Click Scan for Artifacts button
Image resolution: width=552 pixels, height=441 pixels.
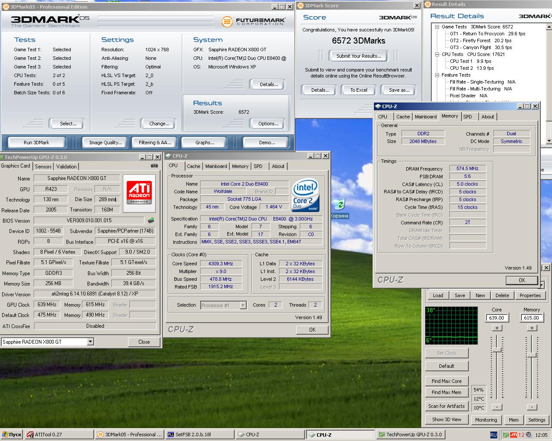447,406
